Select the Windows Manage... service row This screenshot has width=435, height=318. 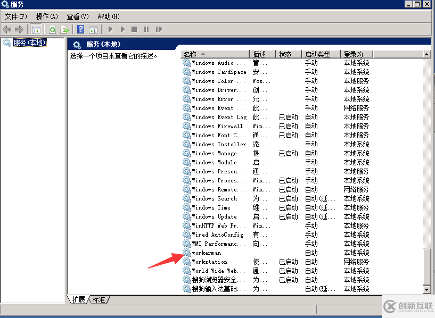click(x=276, y=153)
